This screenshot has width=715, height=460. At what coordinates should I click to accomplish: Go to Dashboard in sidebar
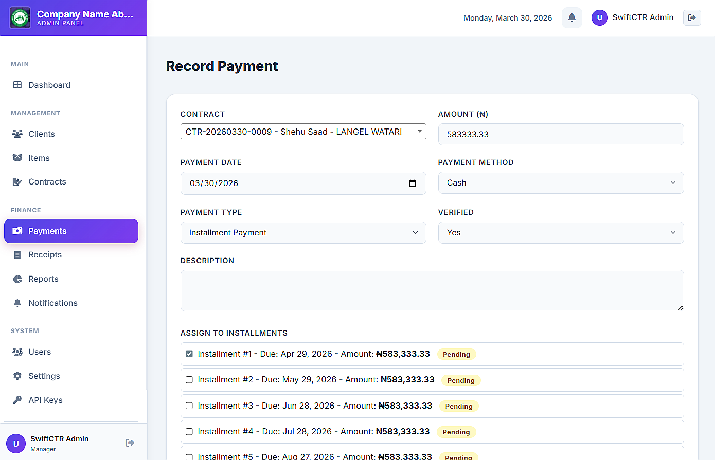[x=71, y=85]
